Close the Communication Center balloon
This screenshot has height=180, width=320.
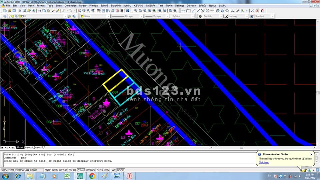(311, 154)
